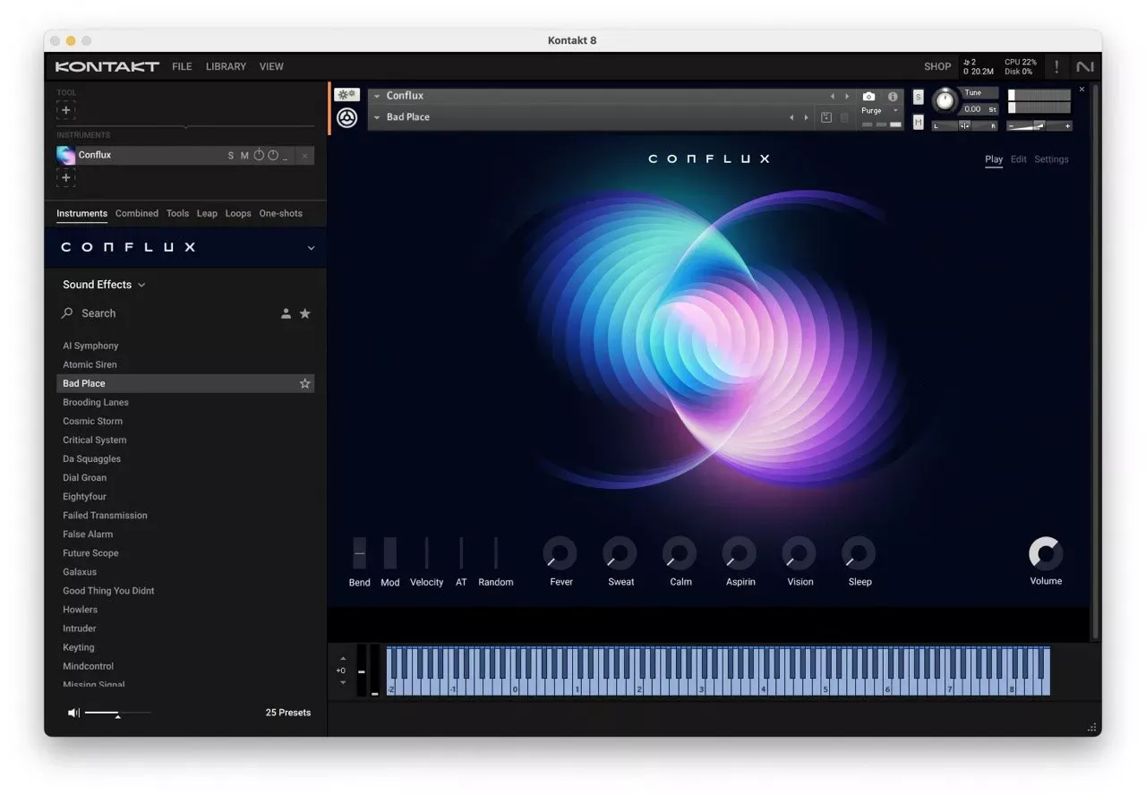Viewport: 1146px width, 795px height.
Task: Delete snapshot with trash icon
Action: 844,117
